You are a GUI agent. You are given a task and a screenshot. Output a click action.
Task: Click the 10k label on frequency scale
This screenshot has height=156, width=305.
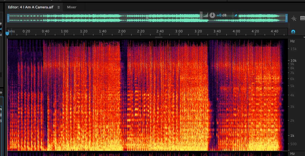293,61
